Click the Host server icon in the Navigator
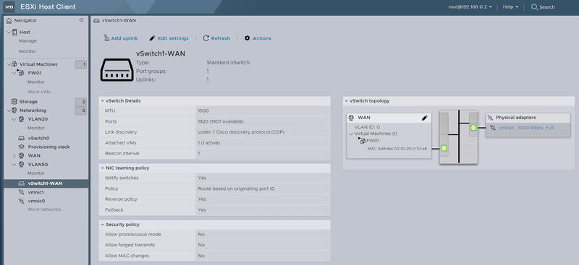The image size is (579, 265). [14, 32]
